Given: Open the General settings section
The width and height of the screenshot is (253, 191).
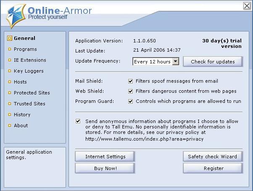Looking at the screenshot, I should pyautogui.click(x=24, y=38).
